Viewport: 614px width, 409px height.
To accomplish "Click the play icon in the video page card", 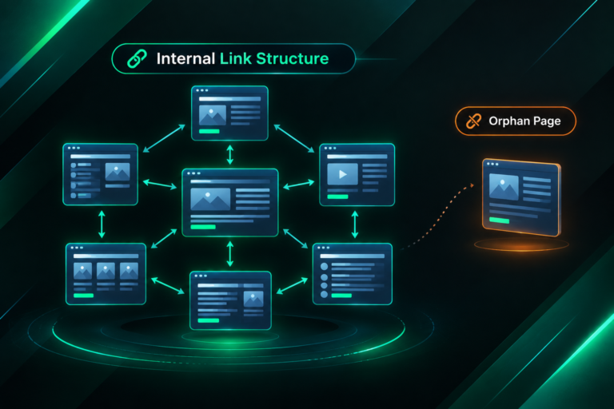I will (343, 174).
